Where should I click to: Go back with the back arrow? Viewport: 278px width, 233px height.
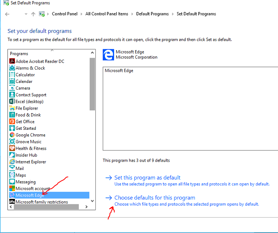tap(7, 14)
